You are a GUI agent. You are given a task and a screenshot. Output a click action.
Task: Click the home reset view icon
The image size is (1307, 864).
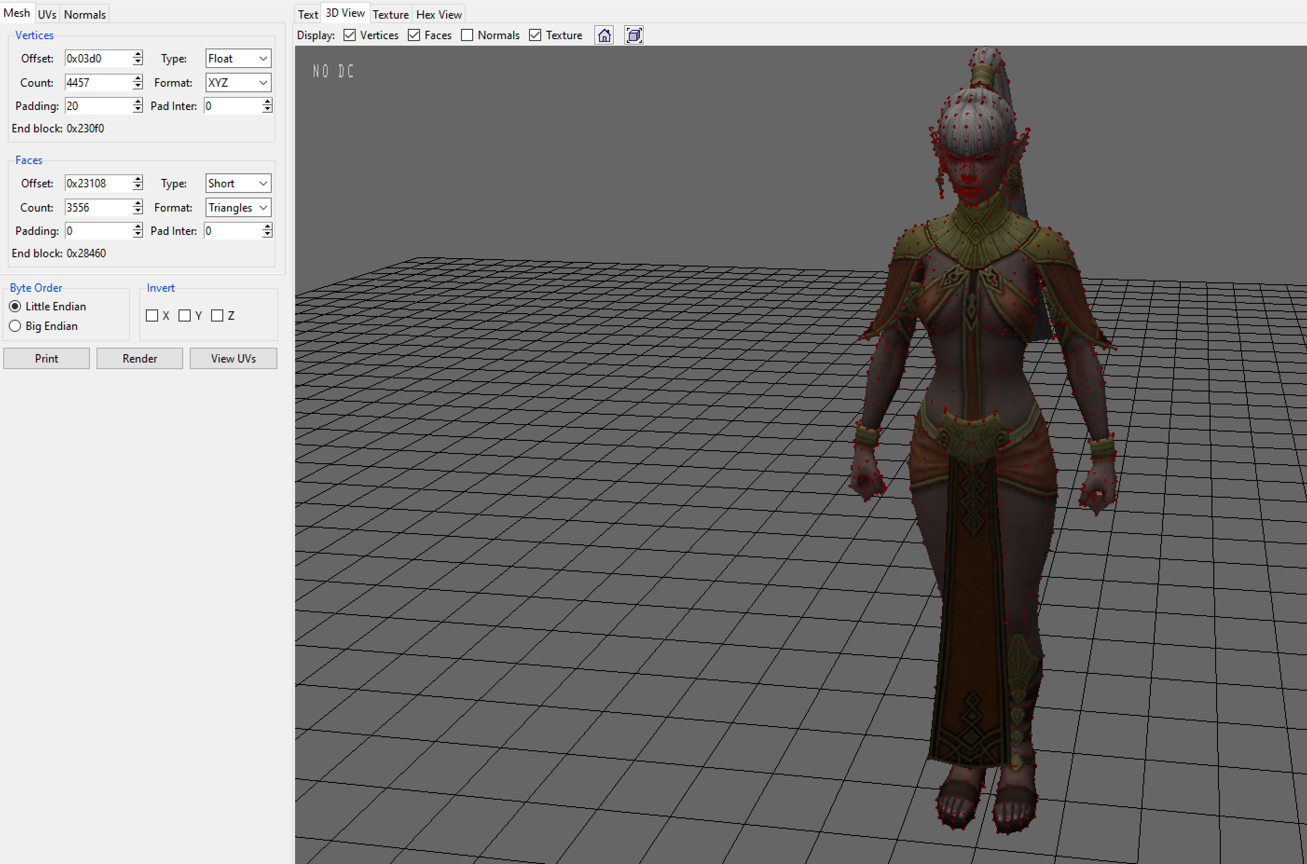tap(604, 35)
